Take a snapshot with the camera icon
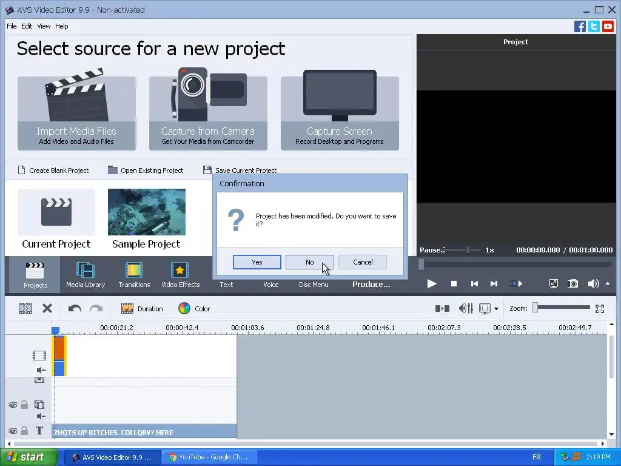Image resolution: width=621 pixels, height=466 pixels. point(572,283)
